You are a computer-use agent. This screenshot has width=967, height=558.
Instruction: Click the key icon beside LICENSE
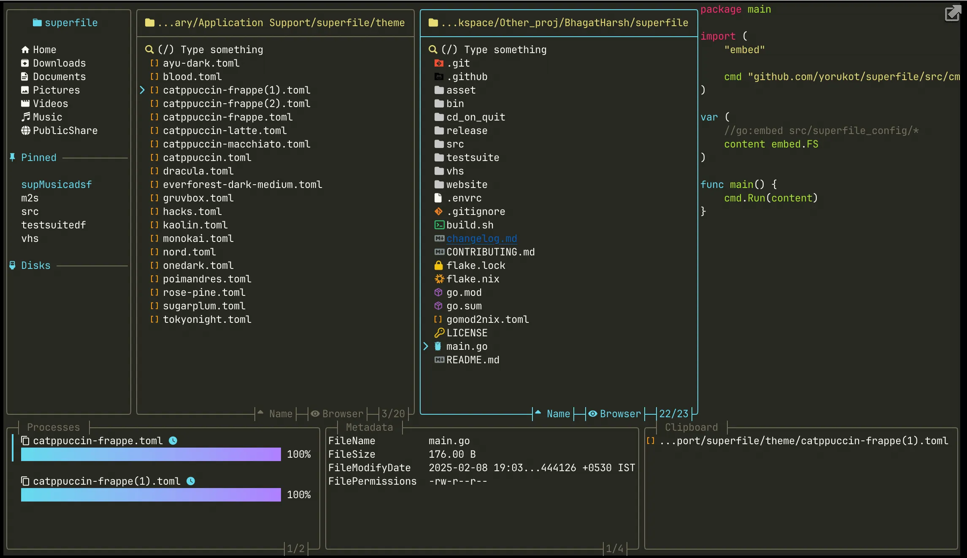click(x=439, y=333)
